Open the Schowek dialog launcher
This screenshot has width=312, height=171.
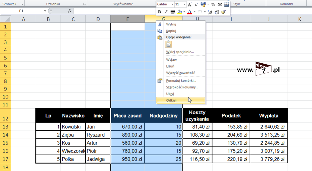point(22,4)
